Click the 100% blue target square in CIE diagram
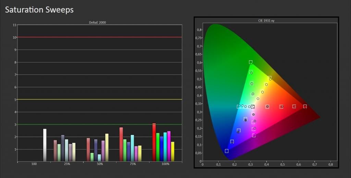 coord(227,151)
